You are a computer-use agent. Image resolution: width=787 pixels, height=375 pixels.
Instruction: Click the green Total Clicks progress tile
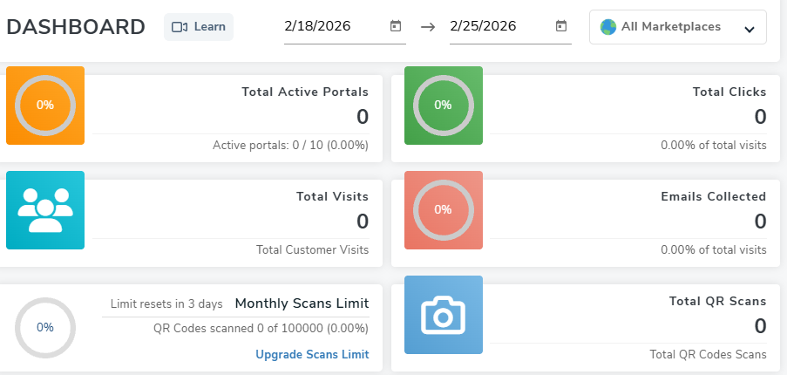443,105
